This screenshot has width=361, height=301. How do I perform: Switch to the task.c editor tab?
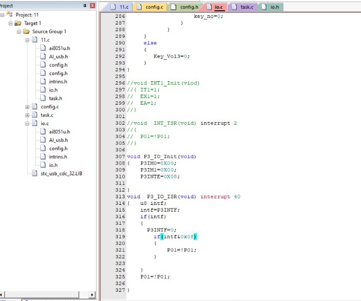242,7
